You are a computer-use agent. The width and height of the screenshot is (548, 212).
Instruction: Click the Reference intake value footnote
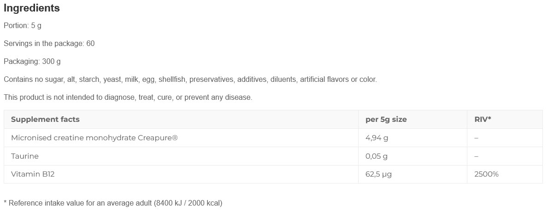113,203
